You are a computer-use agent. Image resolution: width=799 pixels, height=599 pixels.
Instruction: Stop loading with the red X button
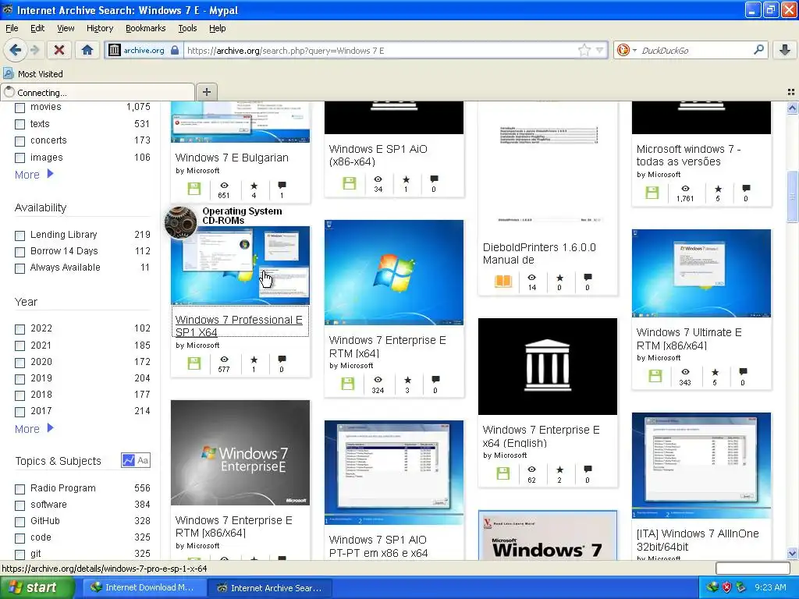59,50
